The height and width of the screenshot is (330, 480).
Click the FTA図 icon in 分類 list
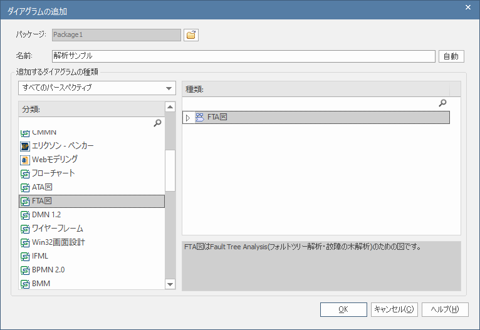25,202
